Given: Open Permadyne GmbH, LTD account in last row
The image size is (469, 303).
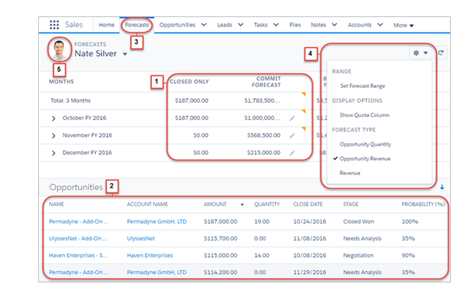Looking at the screenshot, I should pos(157,272).
